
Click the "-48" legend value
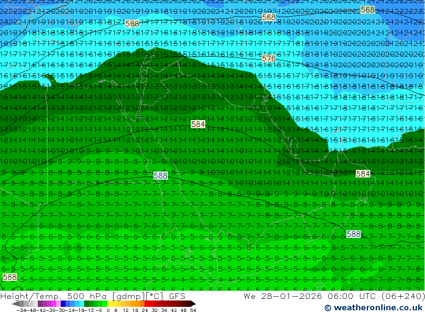(32, 310)
